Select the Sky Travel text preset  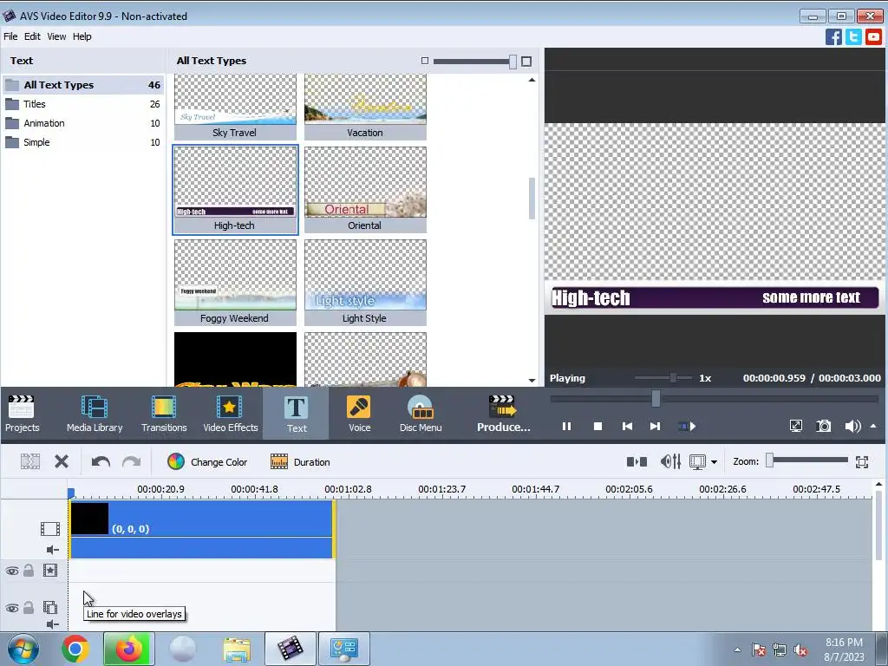coord(235,107)
